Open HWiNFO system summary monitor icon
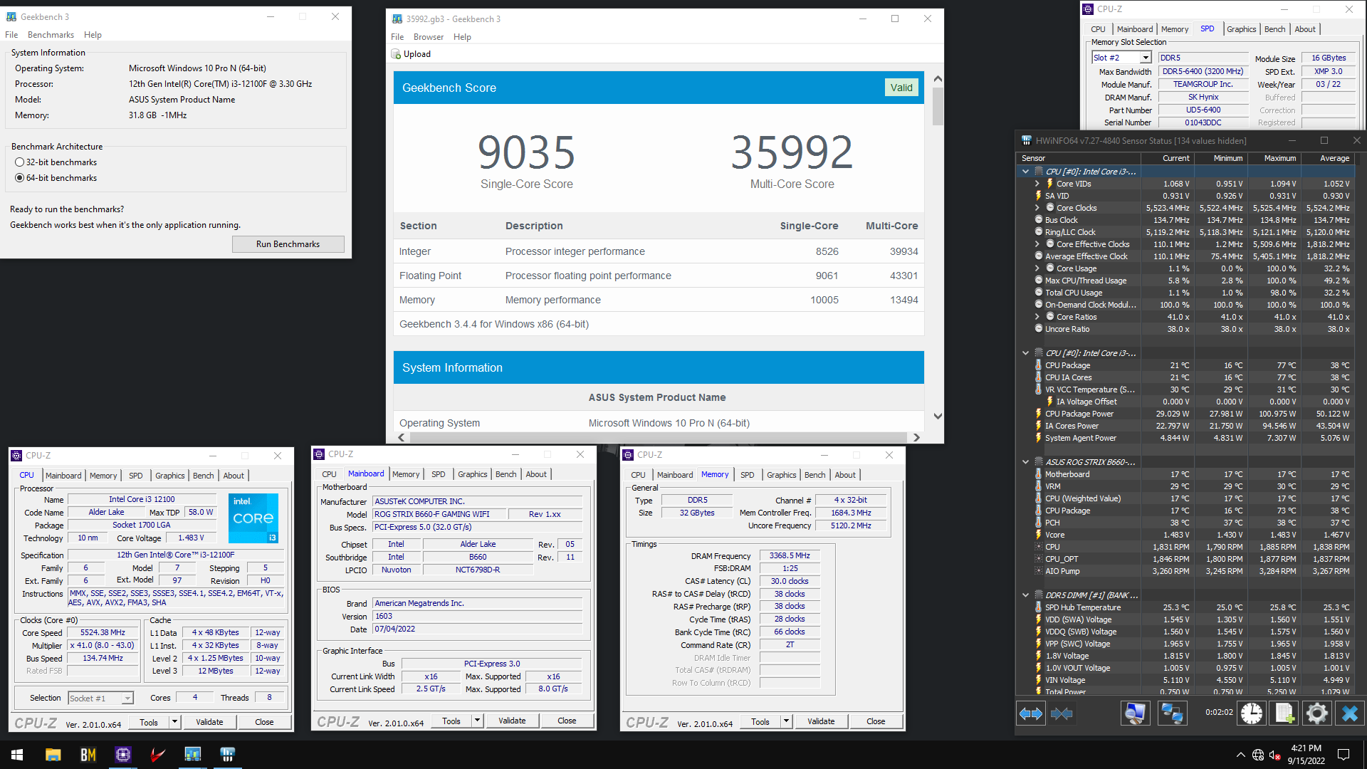Viewport: 1367px width, 769px height. tap(1135, 713)
